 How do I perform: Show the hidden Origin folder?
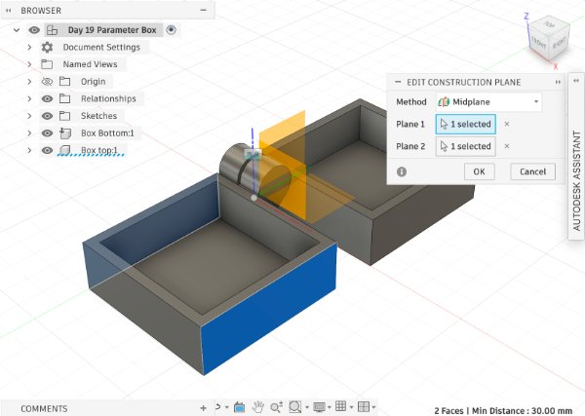[x=47, y=81]
